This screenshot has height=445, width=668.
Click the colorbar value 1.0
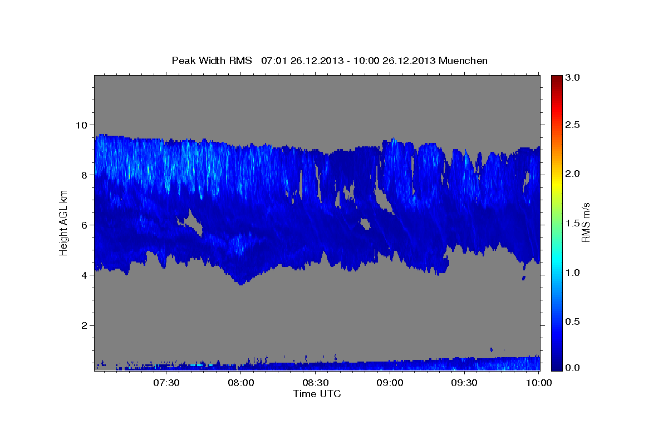573,273
